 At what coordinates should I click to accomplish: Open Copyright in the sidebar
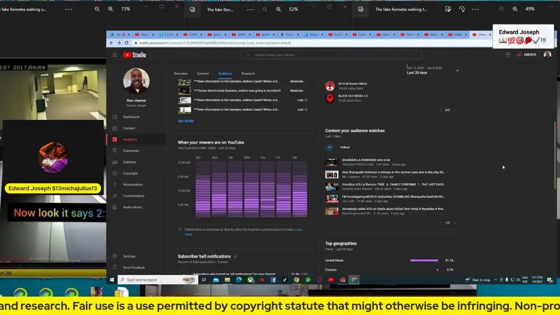(x=130, y=173)
